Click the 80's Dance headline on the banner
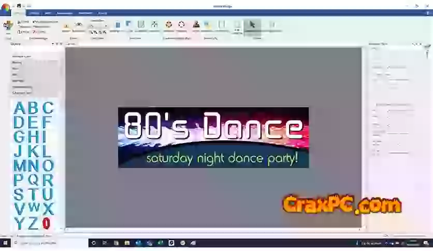This screenshot has width=433, height=251. click(213, 125)
